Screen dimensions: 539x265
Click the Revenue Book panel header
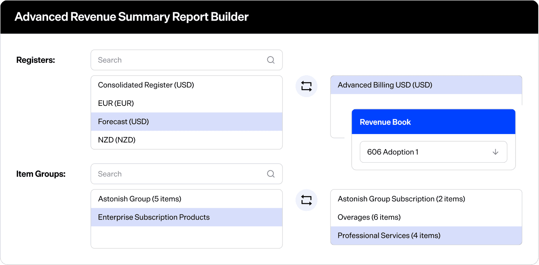pos(434,122)
